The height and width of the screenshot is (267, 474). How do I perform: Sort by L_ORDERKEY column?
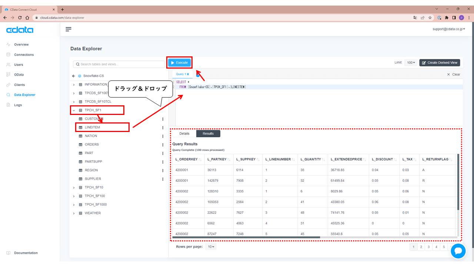(x=200, y=159)
